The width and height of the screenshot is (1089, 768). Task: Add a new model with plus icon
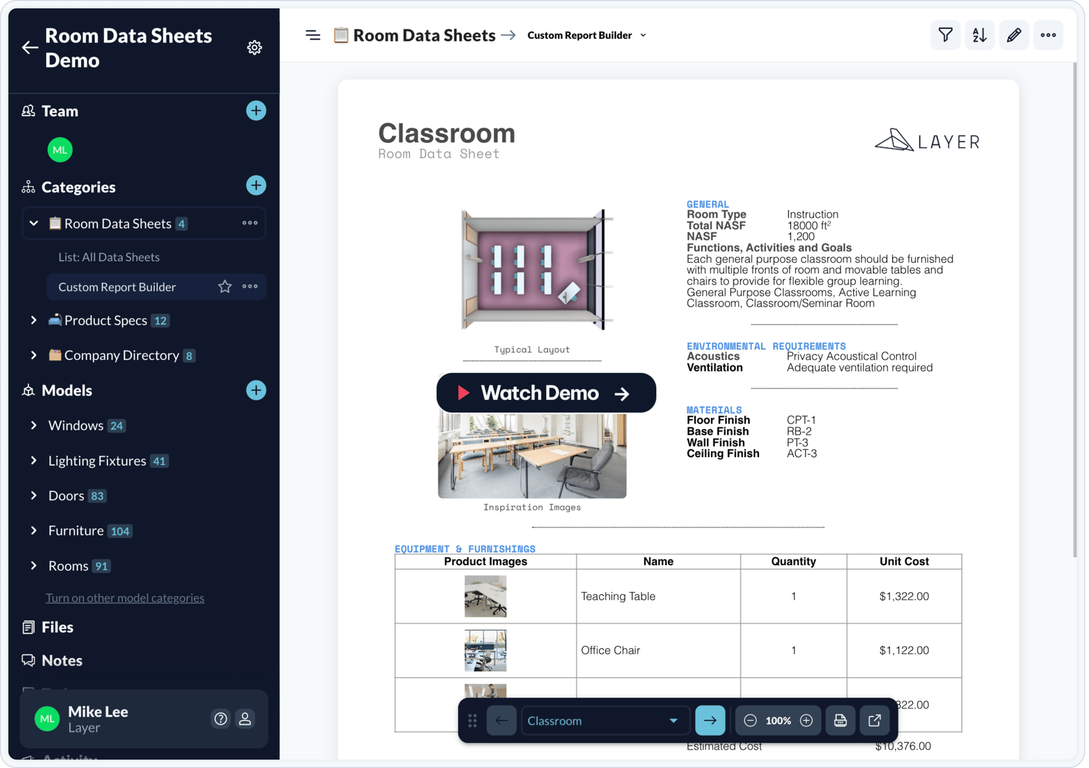pos(256,390)
